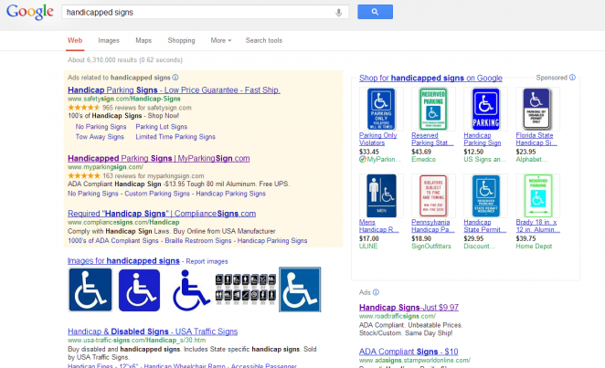Screen dimensions: 605x368
Task: Click the Report images link
Action: click(x=207, y=261)
